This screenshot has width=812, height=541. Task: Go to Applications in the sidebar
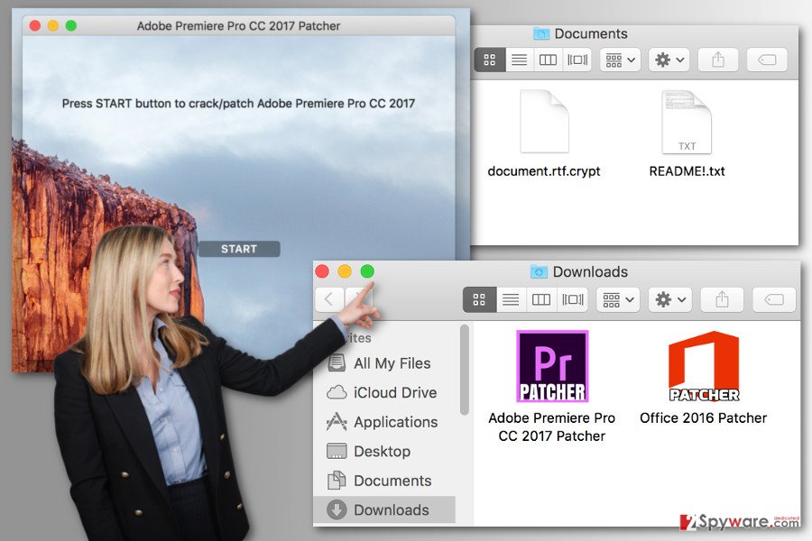pyautogui.click(x=384, y=422)
